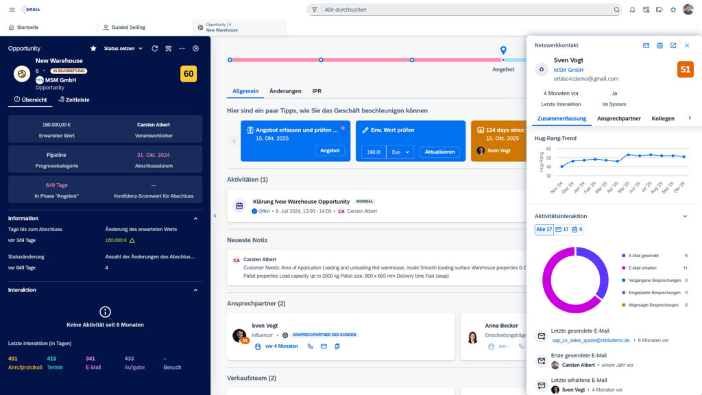The height and width of the screenshot is (395, 702).
Task: Open the calendar icon beside the contact email icon
Action: click(659, 45)
